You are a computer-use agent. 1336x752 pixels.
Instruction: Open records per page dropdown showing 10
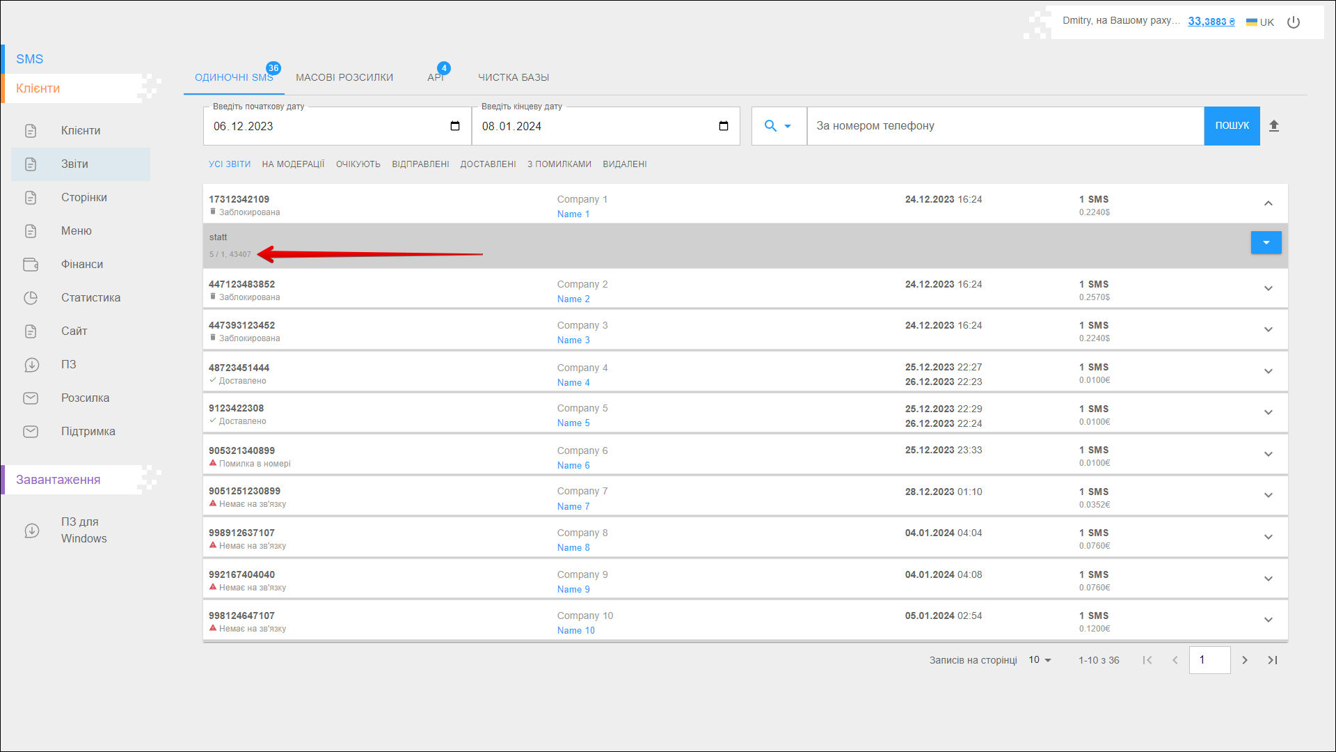point(1040,660)
